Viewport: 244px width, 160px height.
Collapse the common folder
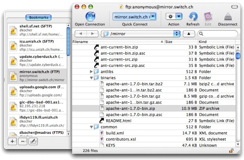(92, 127)
